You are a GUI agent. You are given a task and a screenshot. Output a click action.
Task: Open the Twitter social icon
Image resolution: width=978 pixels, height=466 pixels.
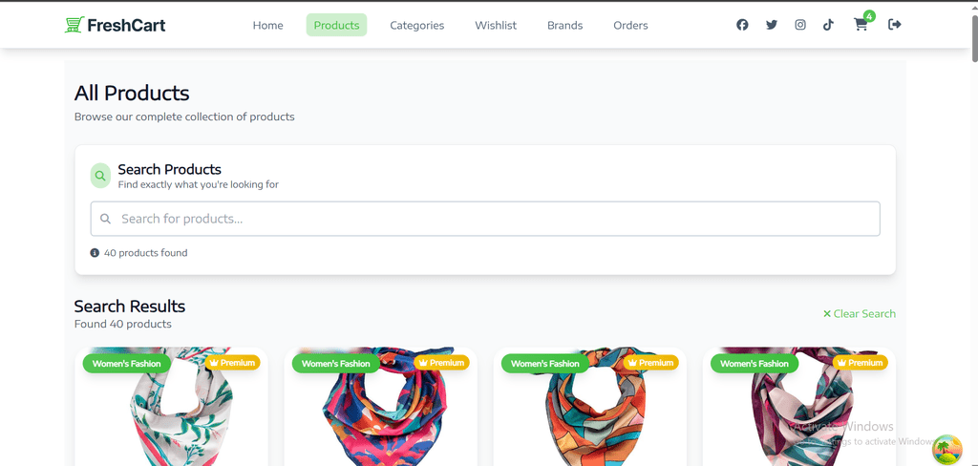click(772, 25)
